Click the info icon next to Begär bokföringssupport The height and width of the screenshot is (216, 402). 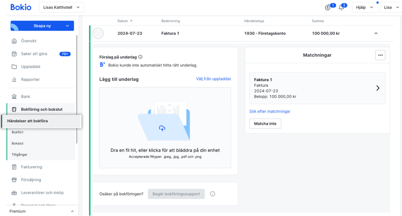click(x=212, y=194)
